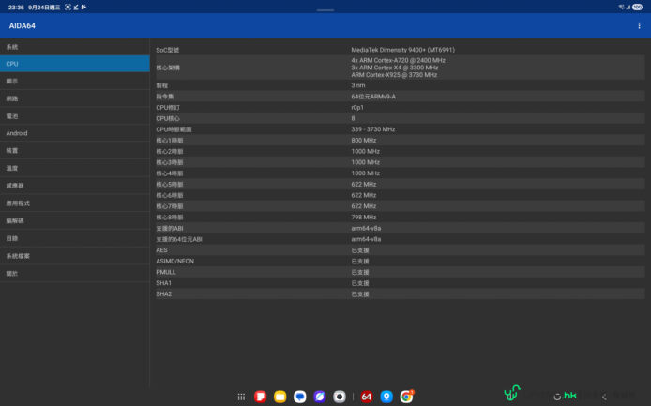Open the 顯示 section
Screen dimensions: 651x406
tap(75, 81)
